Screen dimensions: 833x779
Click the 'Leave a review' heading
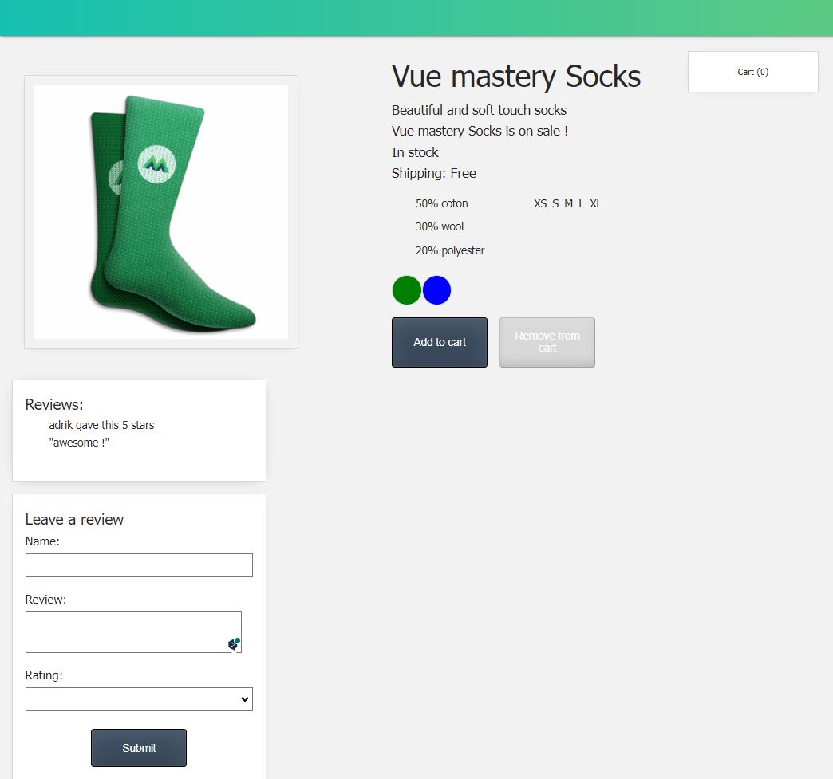click(x=74, y=519)
